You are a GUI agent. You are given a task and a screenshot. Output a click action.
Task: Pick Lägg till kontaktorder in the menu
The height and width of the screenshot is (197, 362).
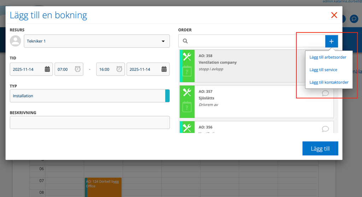329,82
